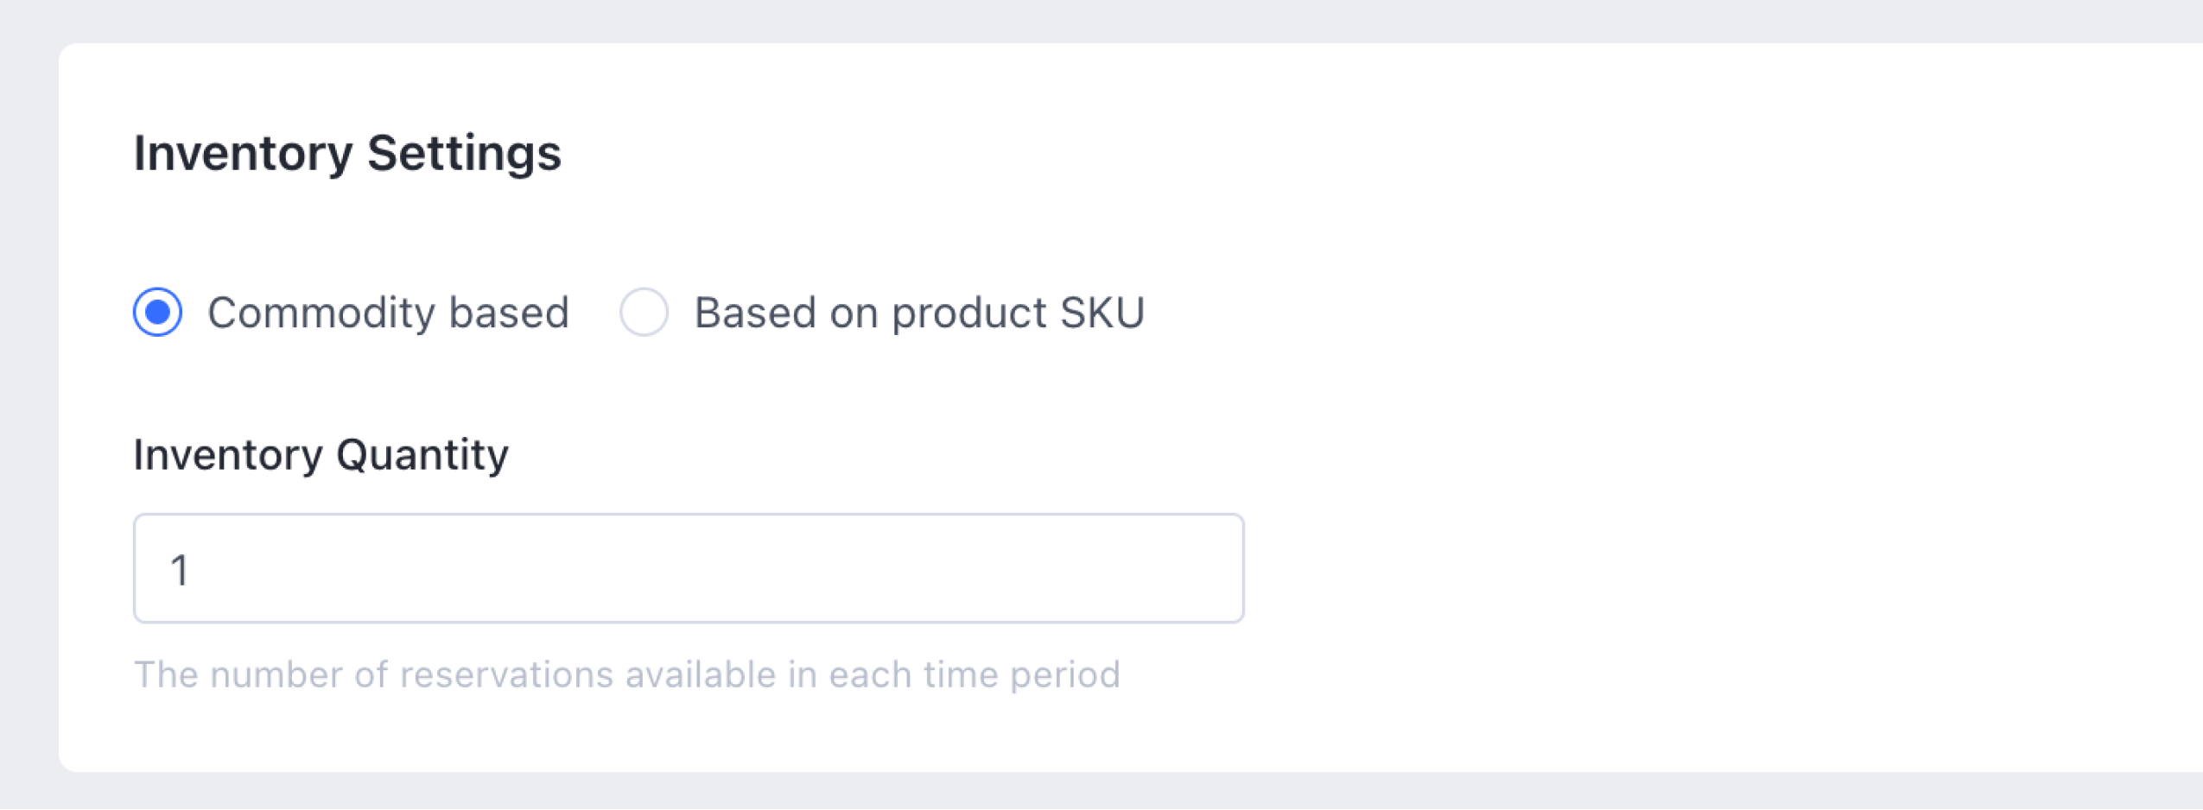Click the Based on product SKU label text

(x=919, y=313)
